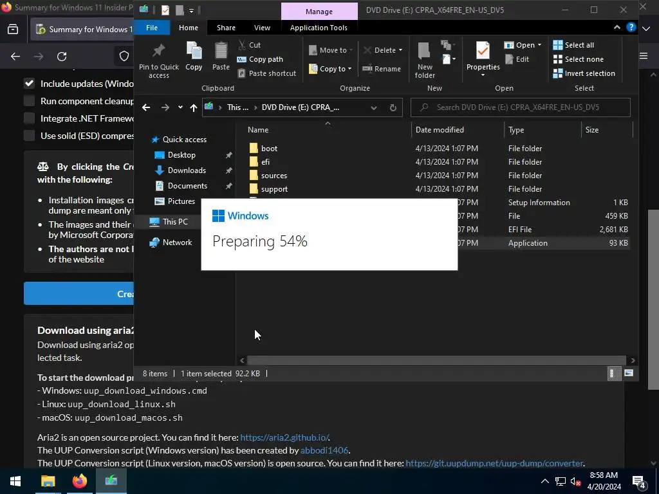Open recent locations dropdown arrow
Viewport: 659px width, 494px height.
pos(180,107)
